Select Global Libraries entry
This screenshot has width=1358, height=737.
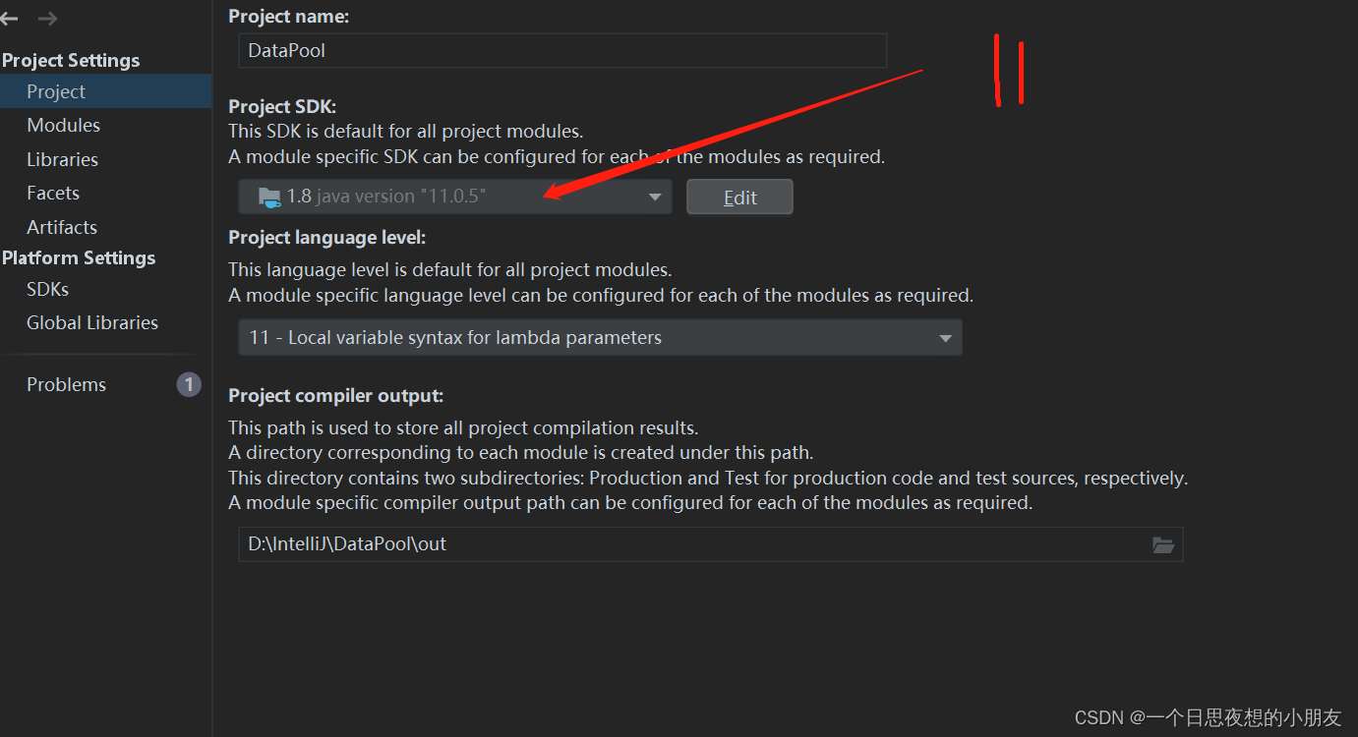[x=92, y=322]
